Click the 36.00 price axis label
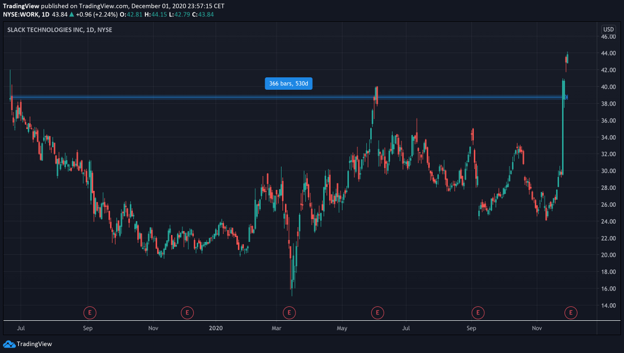624x353 pixels. tap(608, 121)
